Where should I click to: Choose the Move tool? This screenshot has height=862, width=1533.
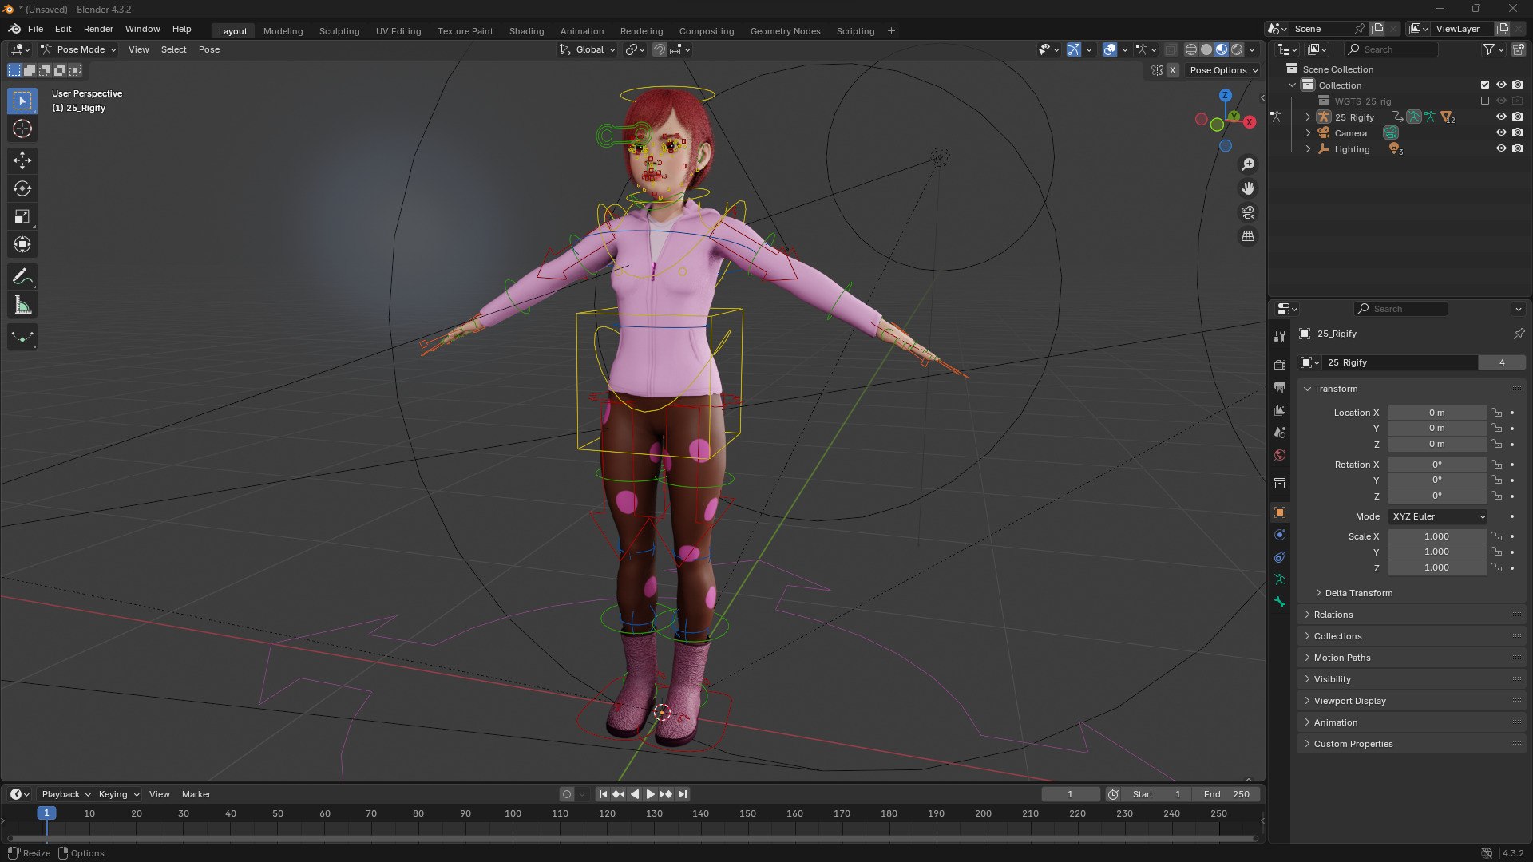(x=22, y=160)
